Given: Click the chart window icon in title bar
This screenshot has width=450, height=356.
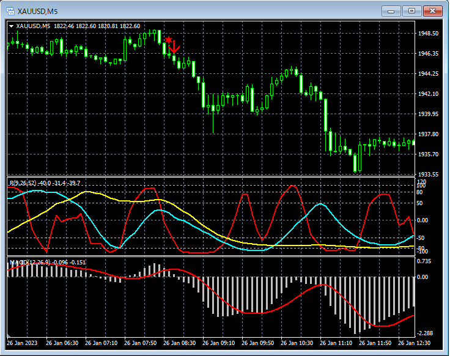Looking at the screenshot, I should point(10,10).
